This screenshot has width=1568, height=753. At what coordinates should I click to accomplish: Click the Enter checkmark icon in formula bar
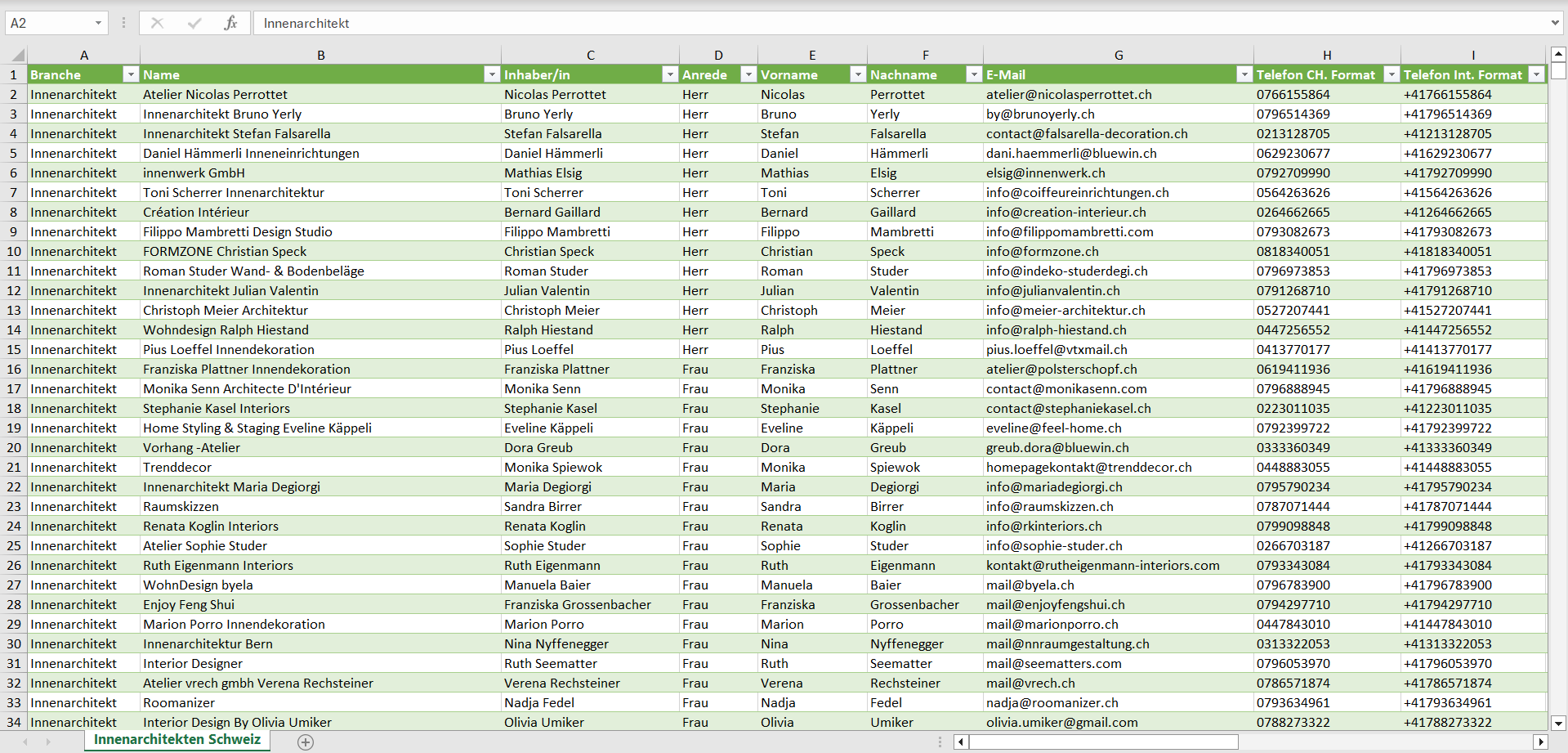click(194, 23)
